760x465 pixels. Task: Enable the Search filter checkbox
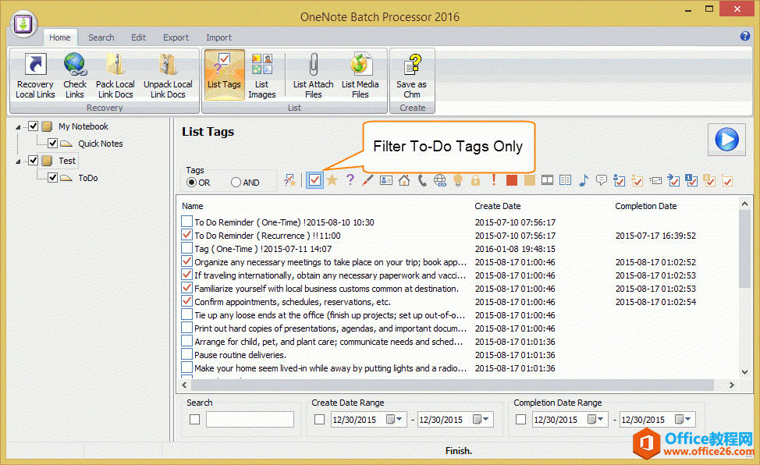click(x=194, y=420)
